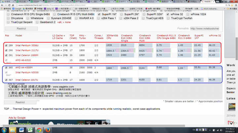This screenshot has width=238, height=133.
Task: Click the browser home icon
Action: coord(13,5)
